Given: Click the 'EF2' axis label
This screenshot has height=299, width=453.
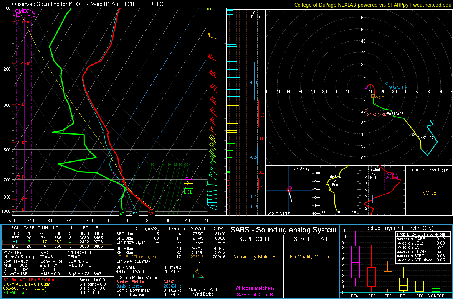Looking at the screenshot, I should click(x=388, y=296).
